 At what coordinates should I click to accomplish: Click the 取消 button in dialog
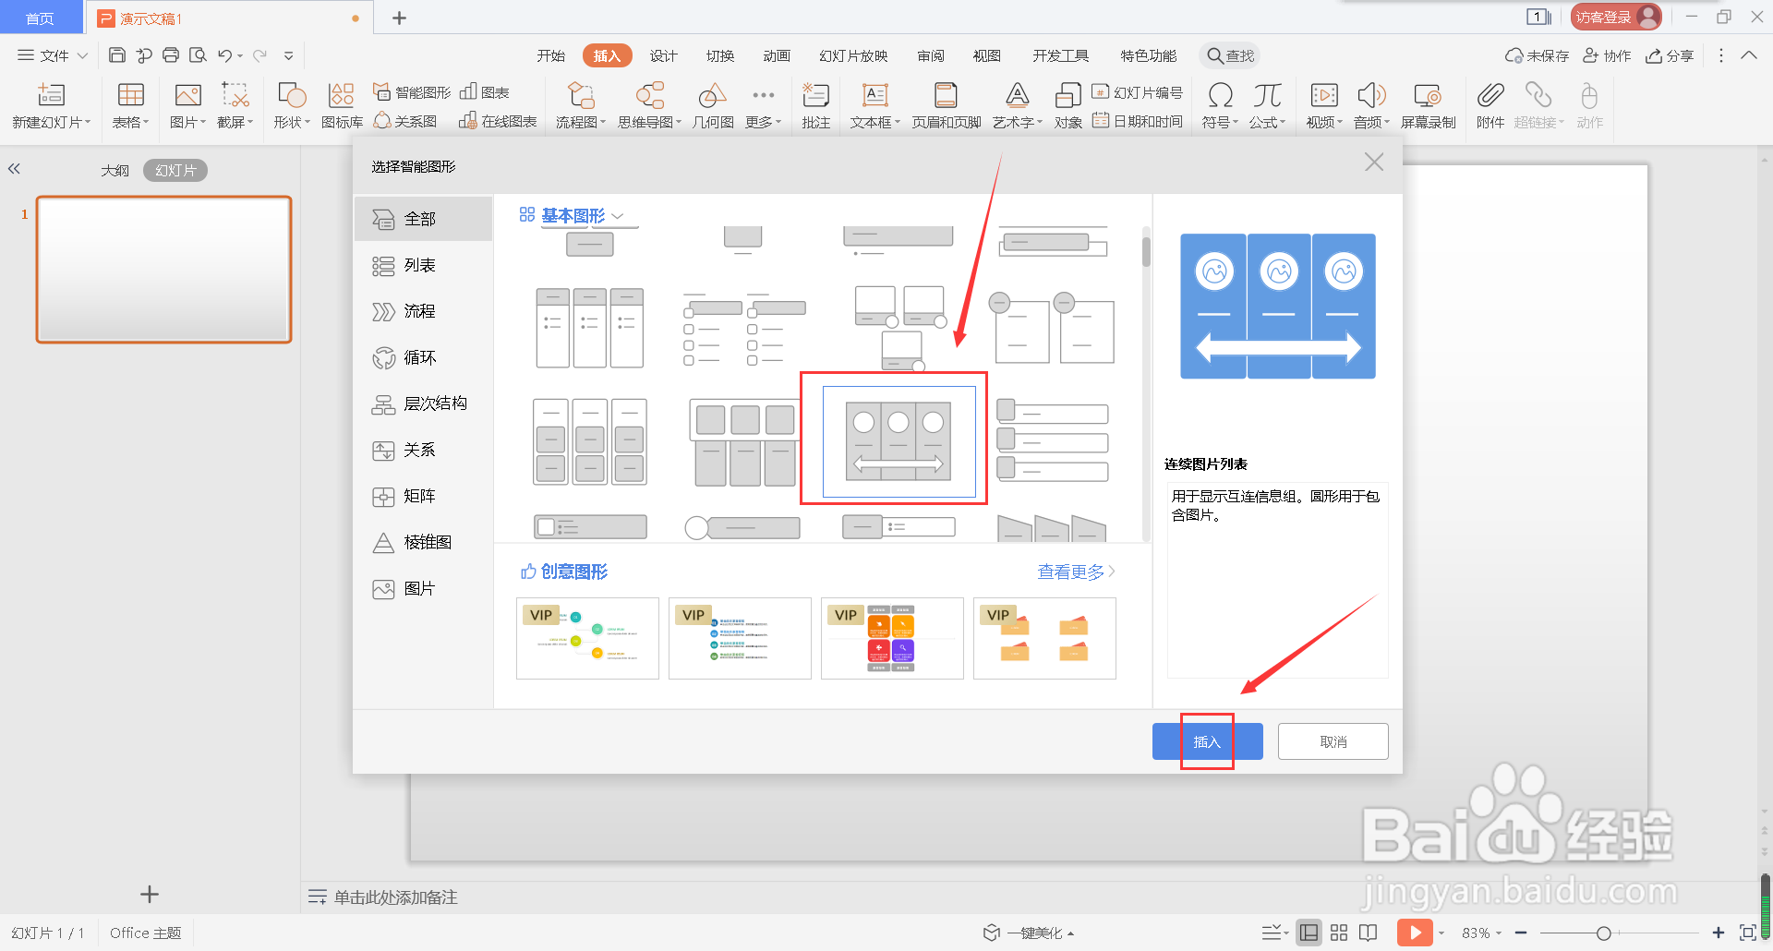coord(1333,741)
